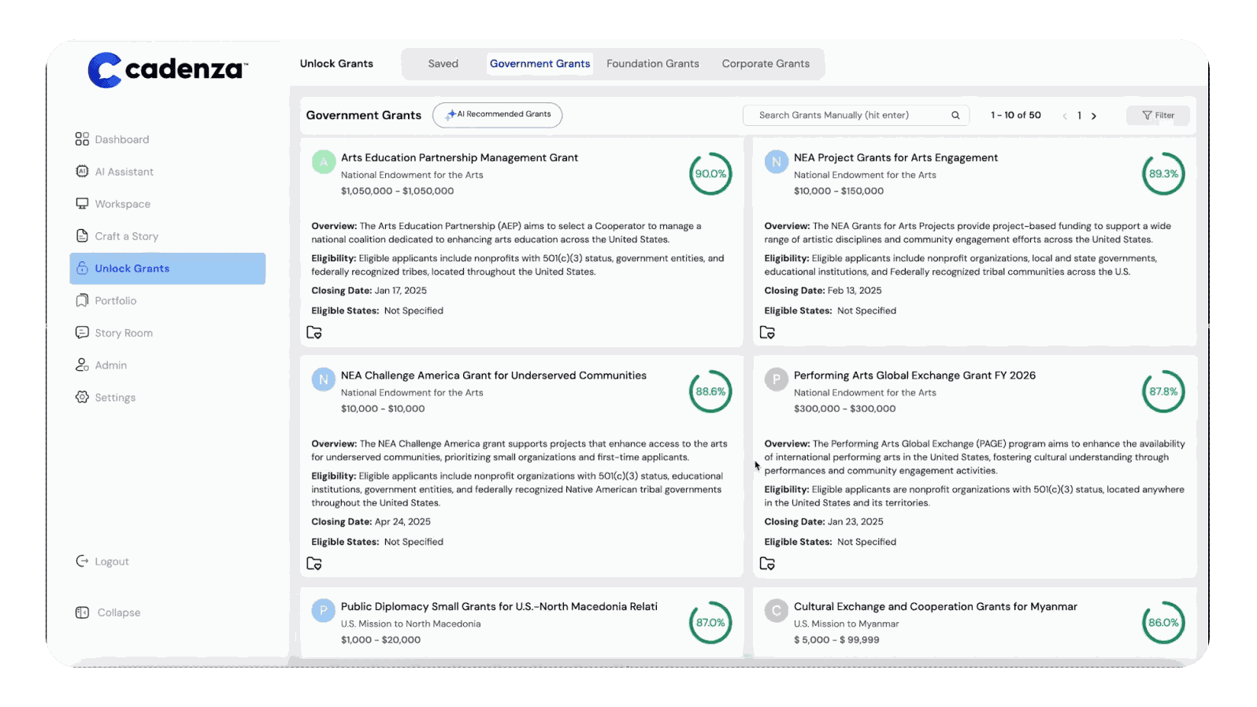
Task: Go to the next results page arrow
Action: (1094, 116)
